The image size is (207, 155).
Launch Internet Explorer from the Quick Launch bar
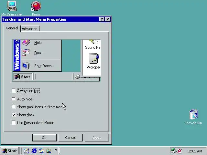tap(34, 151)
